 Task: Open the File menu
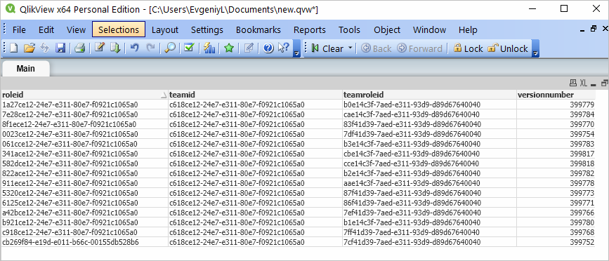[19, 30]
